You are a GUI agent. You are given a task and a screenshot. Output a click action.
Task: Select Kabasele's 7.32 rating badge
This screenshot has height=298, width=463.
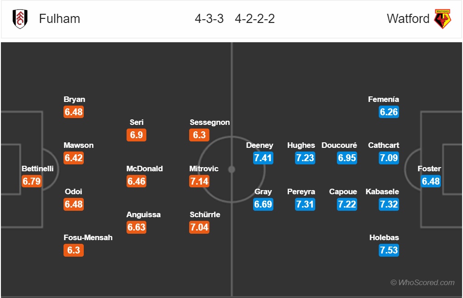click(x=389, y=204)
